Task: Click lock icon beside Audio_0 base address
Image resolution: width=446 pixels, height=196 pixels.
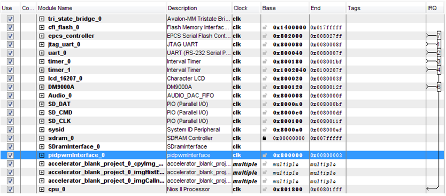Action: coord(265,96)
